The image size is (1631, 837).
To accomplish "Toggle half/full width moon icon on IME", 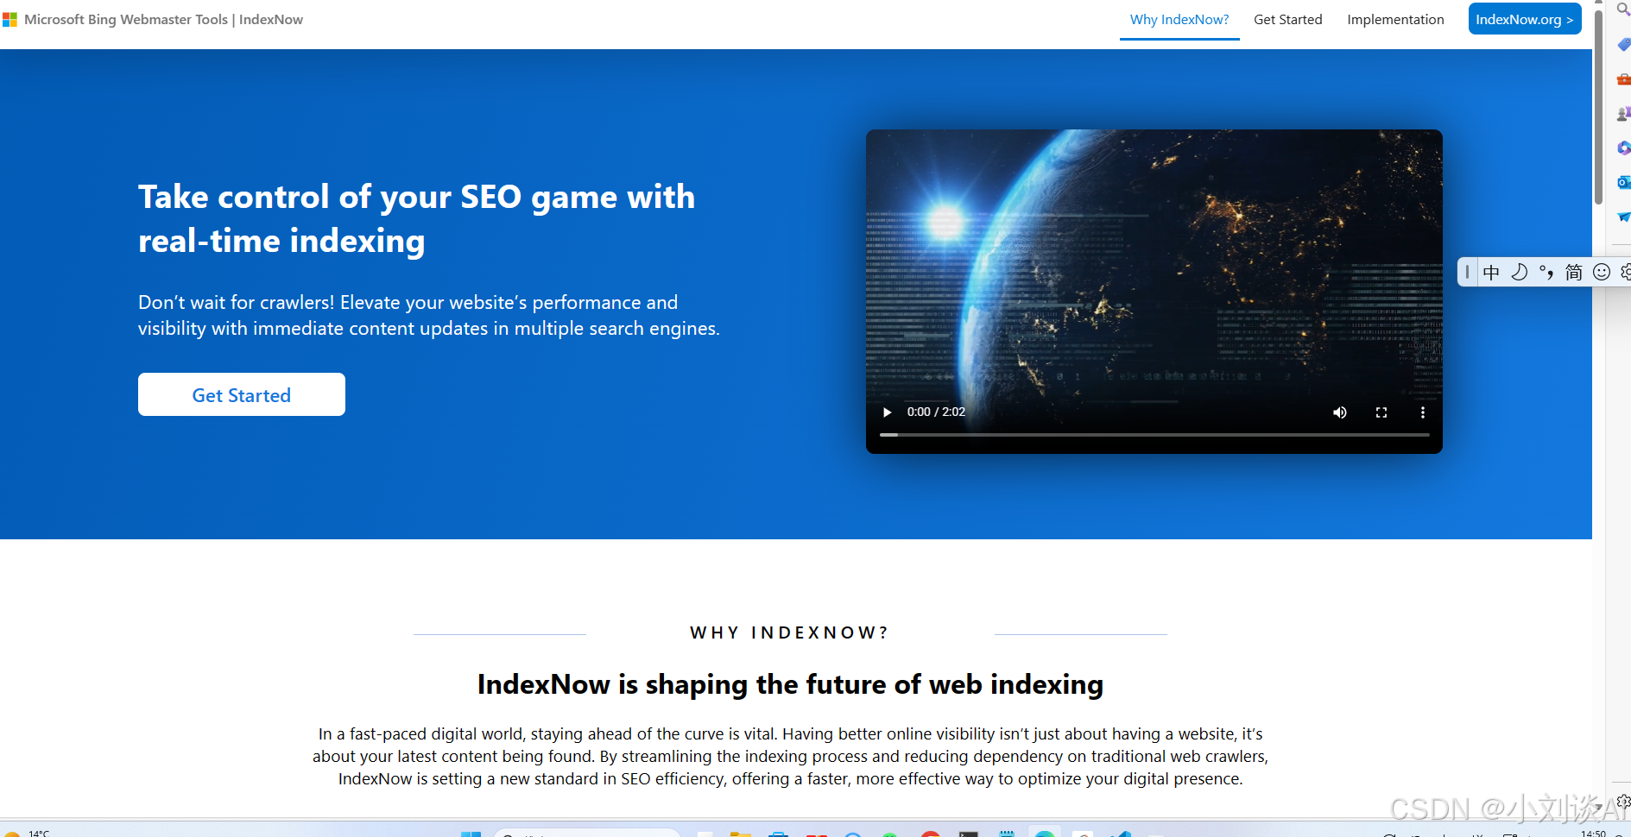I will (x=1519, y=273).
